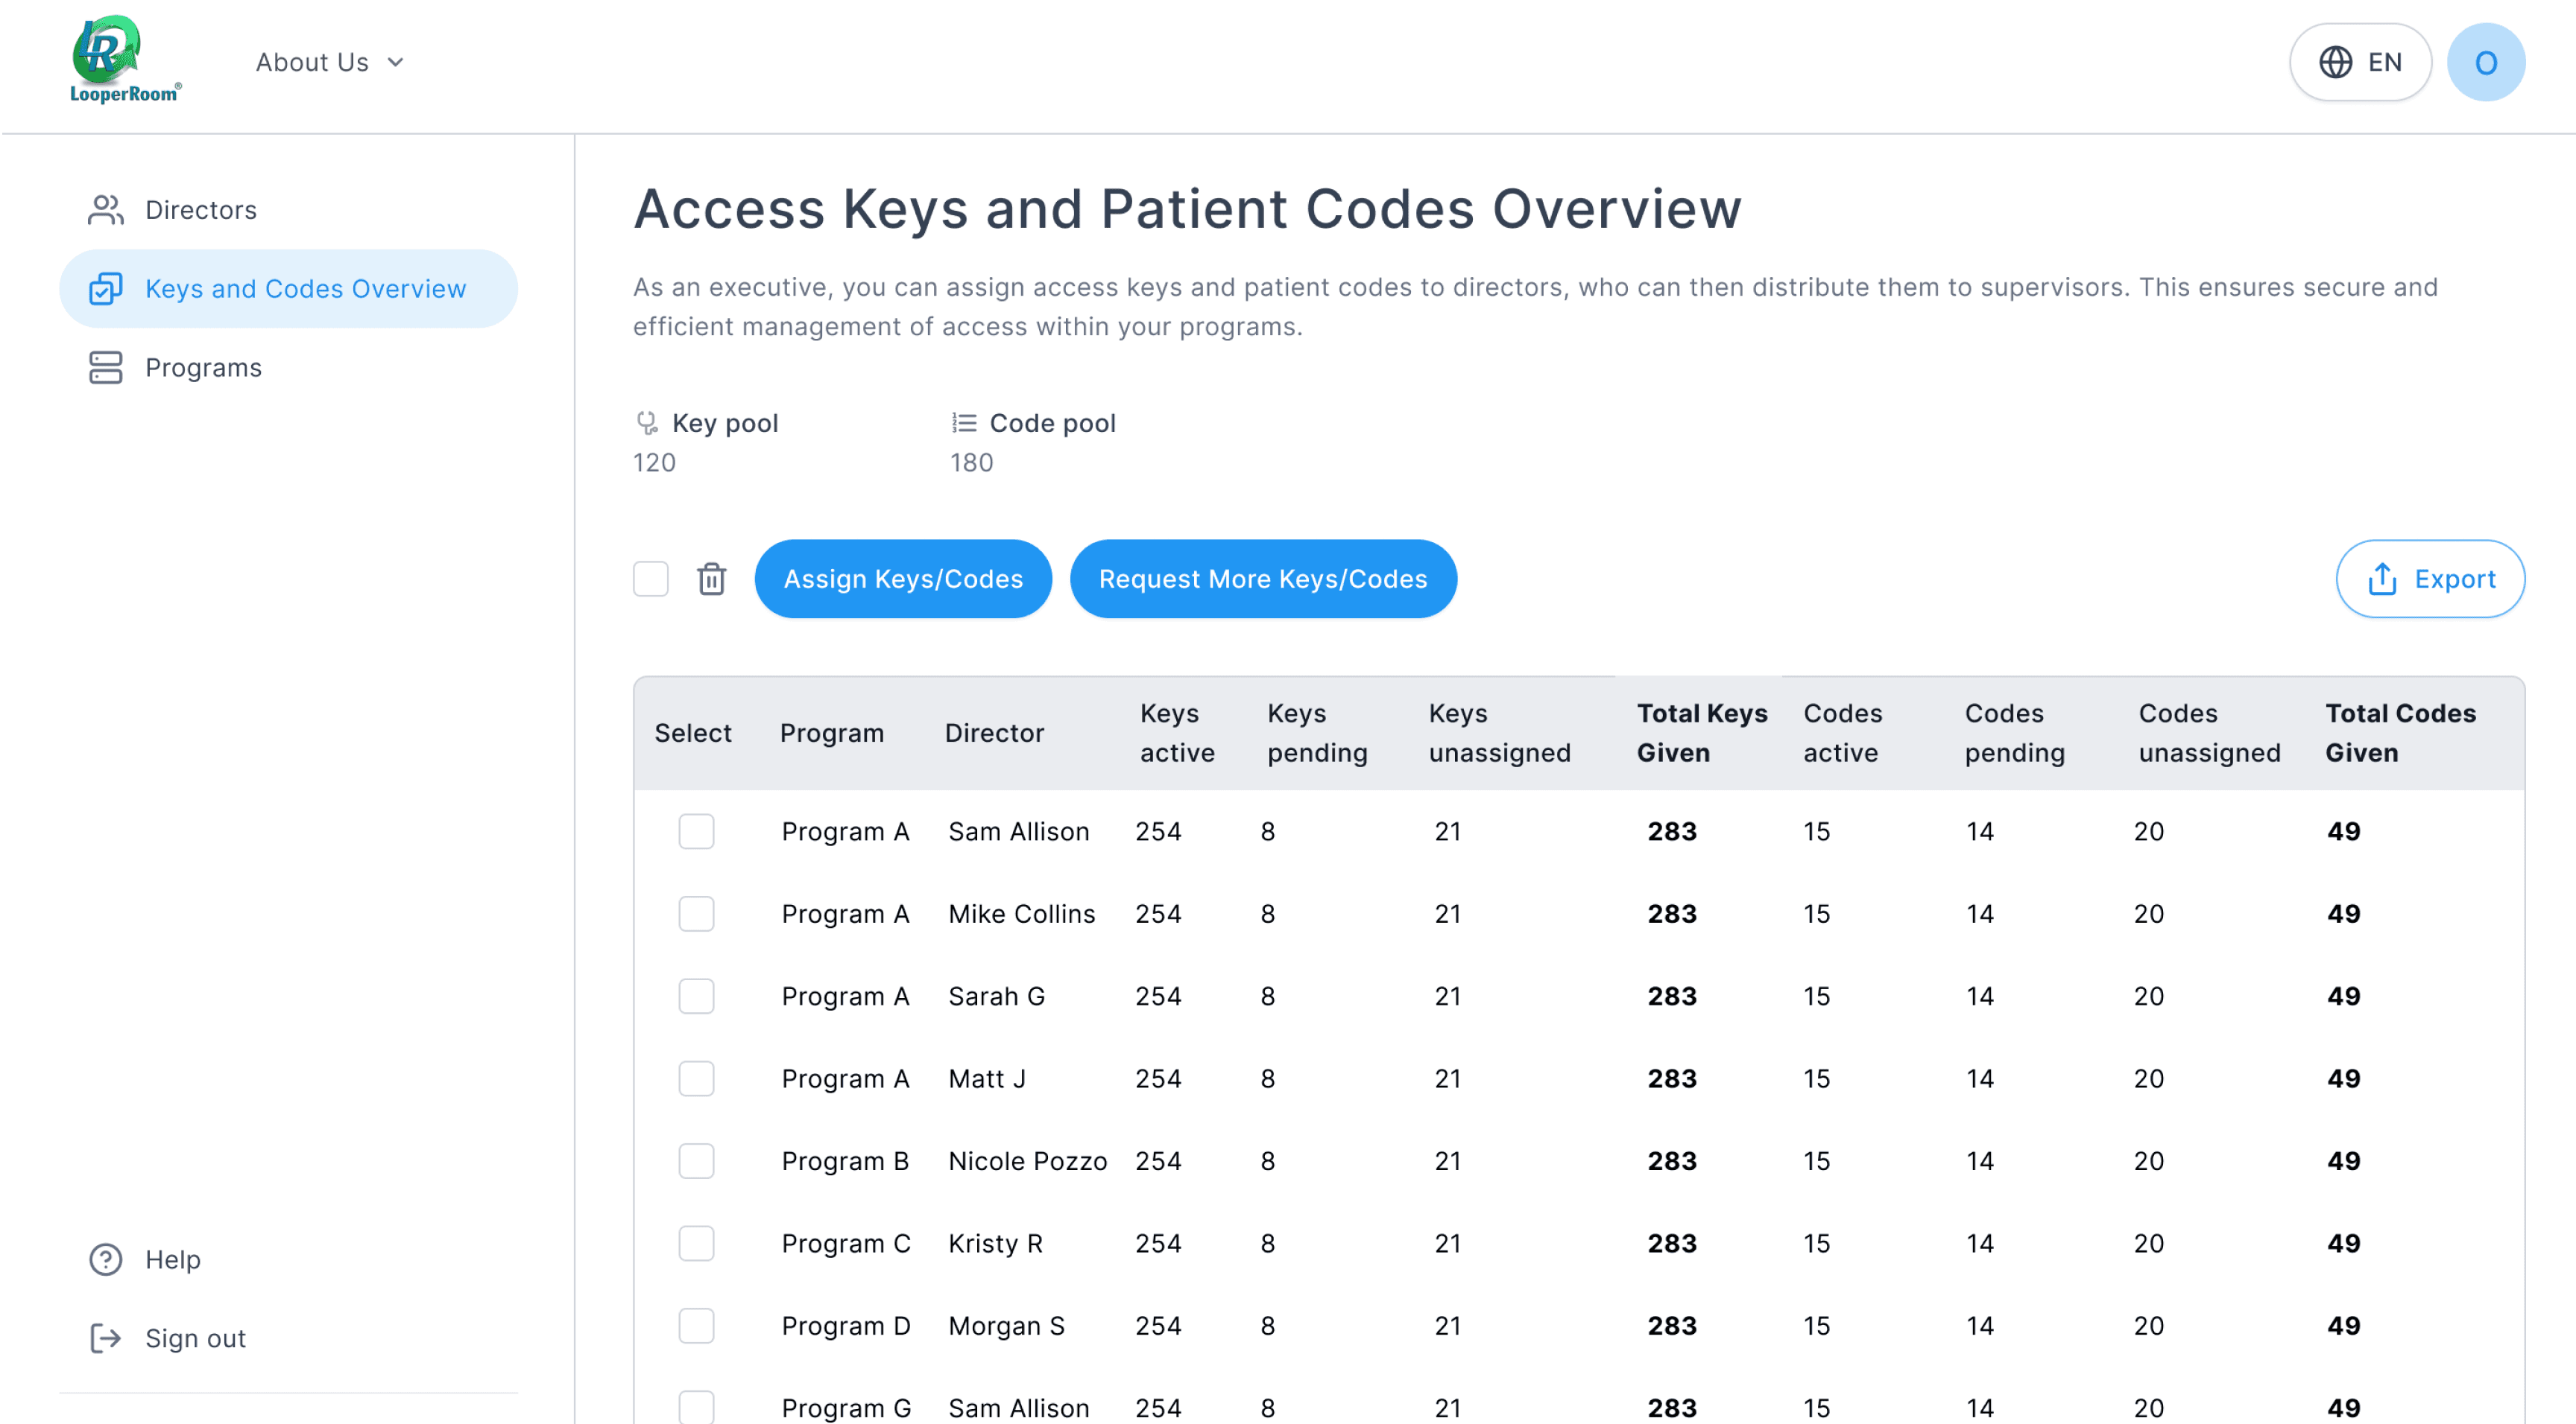Click director name Sarah G

(x=996, y=997)
